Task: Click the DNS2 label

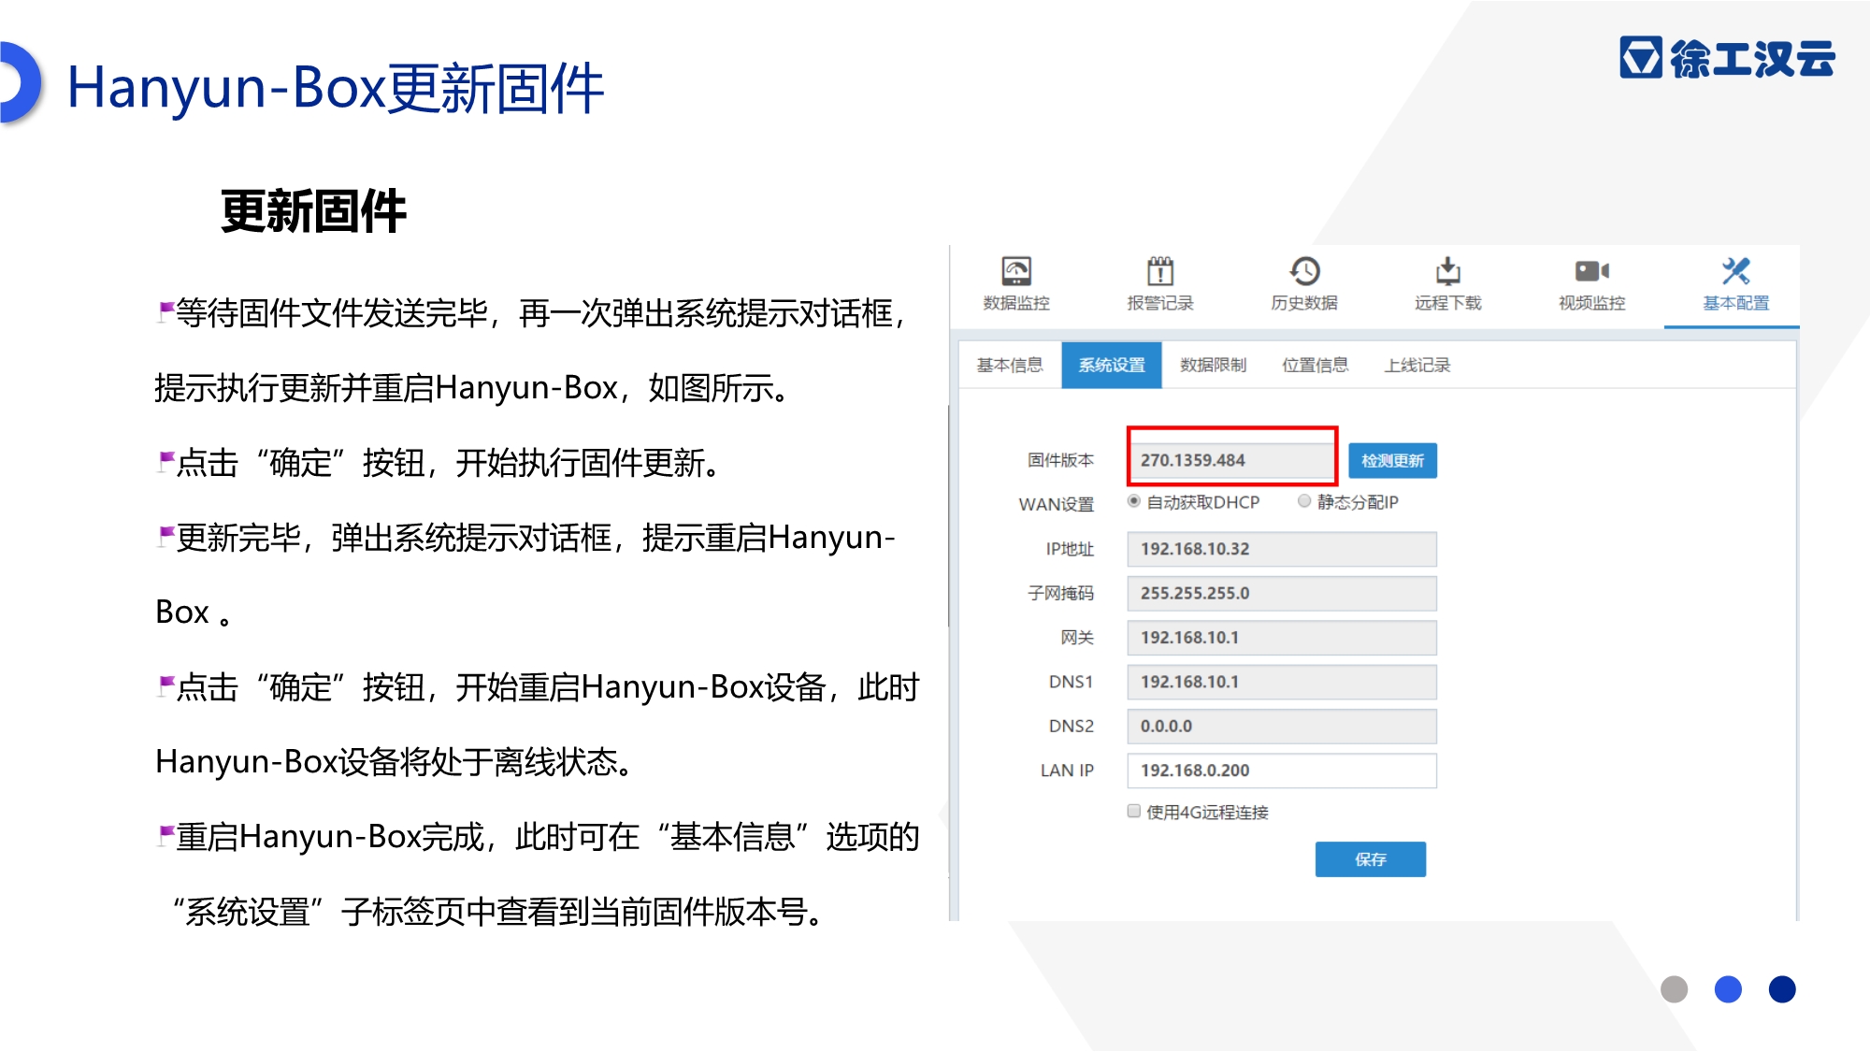Action: point(1072,726)
